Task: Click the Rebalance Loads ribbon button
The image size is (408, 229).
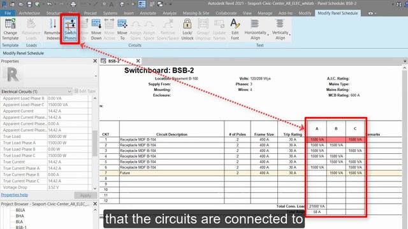Action: pyautogui.click(x=31, y=29)
